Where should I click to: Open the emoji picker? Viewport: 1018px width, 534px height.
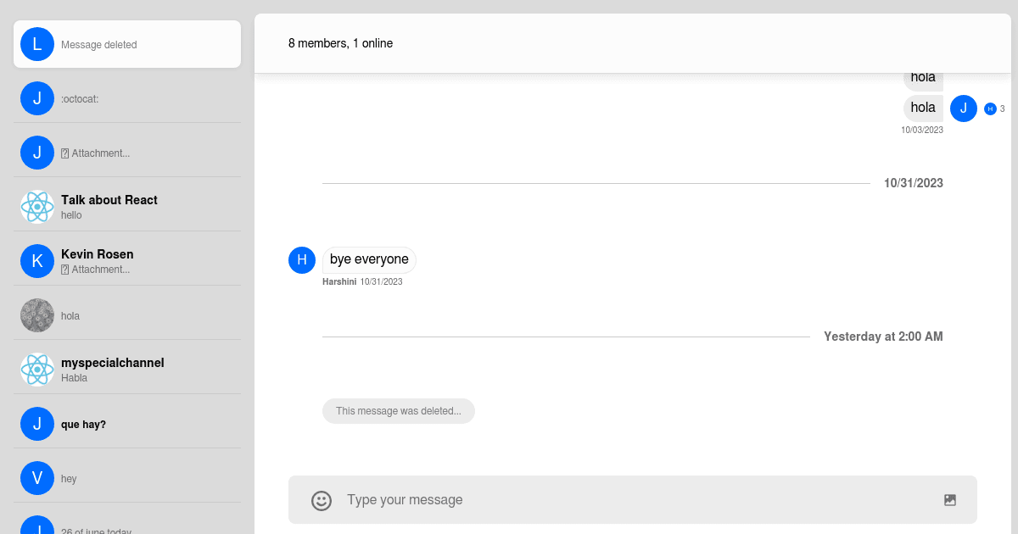(322, 500)
